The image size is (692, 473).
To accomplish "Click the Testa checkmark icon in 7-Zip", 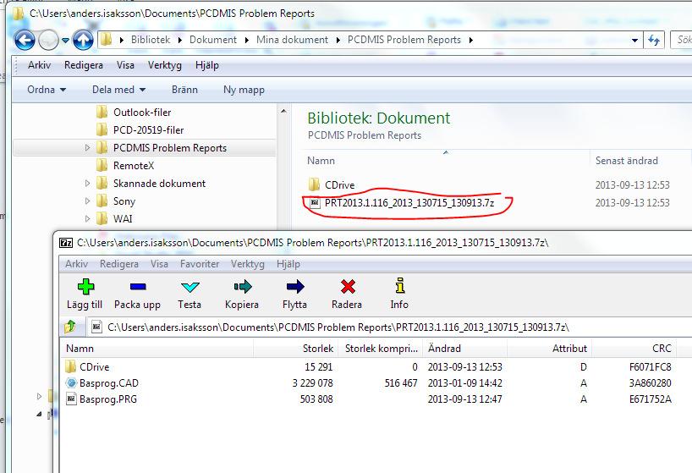I will [190, 287].
